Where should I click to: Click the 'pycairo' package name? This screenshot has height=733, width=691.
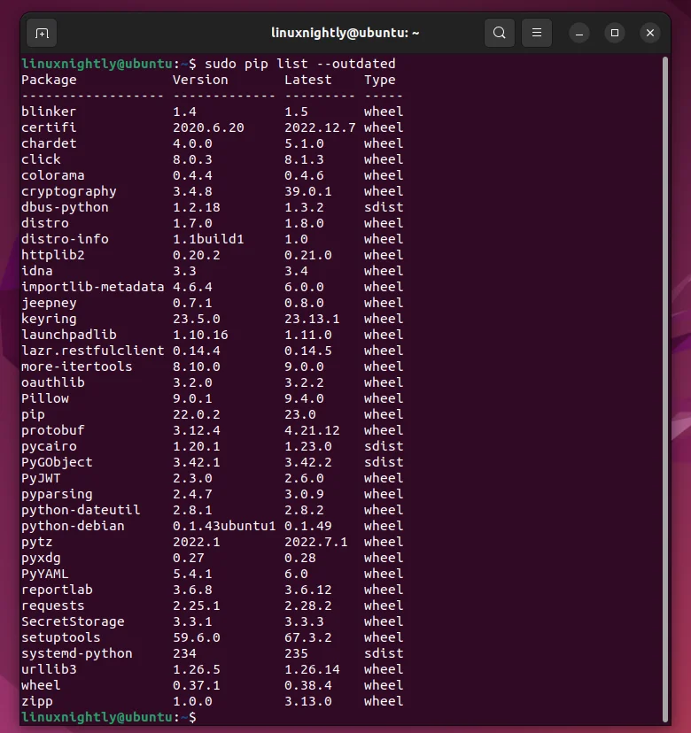pyautogui.click(x=49, y=446)
